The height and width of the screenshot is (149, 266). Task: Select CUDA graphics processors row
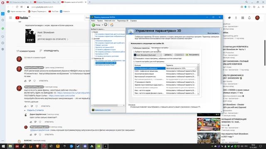pyautogui.click(x=165, y=71)
